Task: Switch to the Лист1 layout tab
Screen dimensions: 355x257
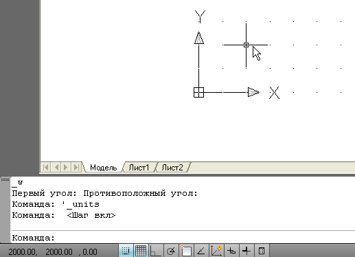Action: click(139, 168)
